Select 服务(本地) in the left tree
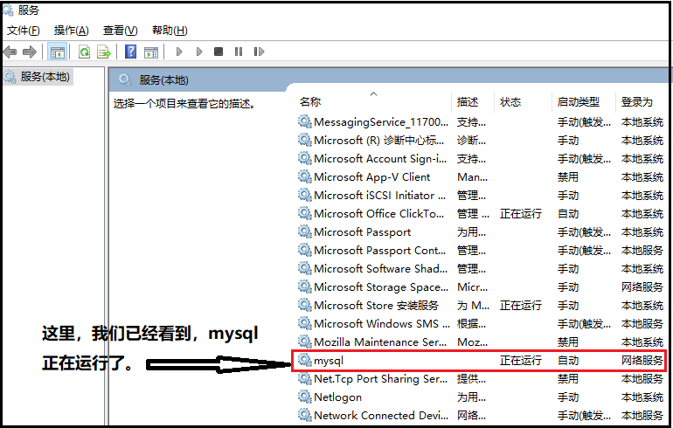 pyautogui.click(x=45, y=77)
